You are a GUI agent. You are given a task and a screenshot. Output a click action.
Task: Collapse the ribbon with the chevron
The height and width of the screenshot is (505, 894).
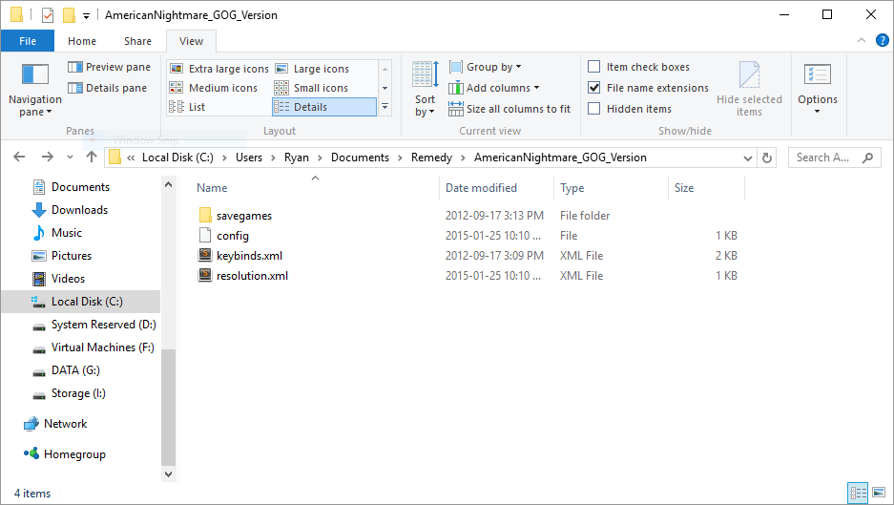862,40
